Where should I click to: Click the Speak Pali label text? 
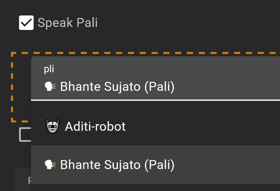coord(67,23)
